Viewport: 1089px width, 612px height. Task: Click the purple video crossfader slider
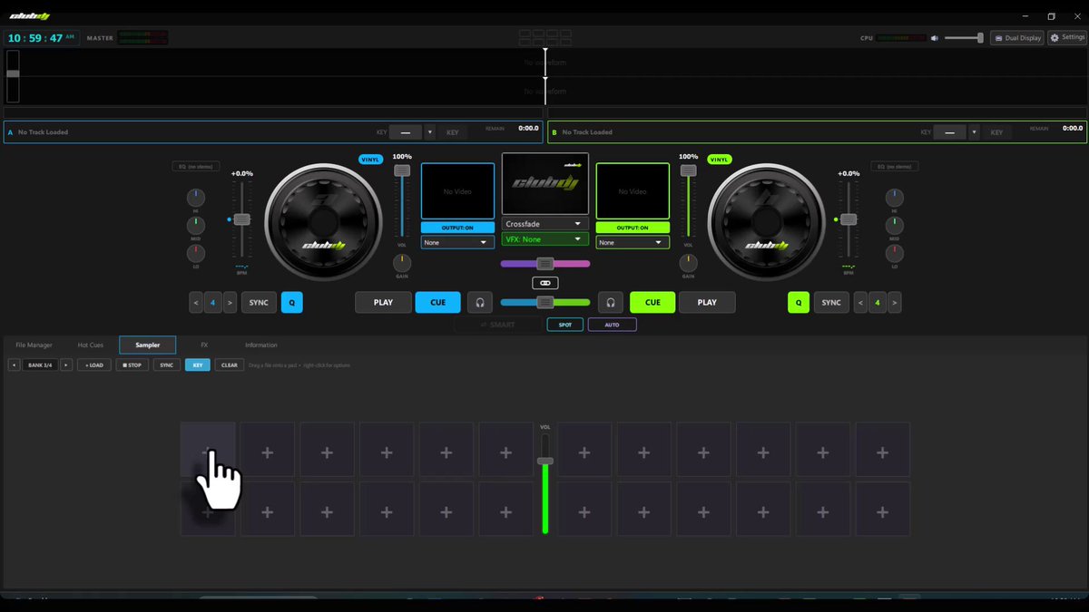pos(544,264)
